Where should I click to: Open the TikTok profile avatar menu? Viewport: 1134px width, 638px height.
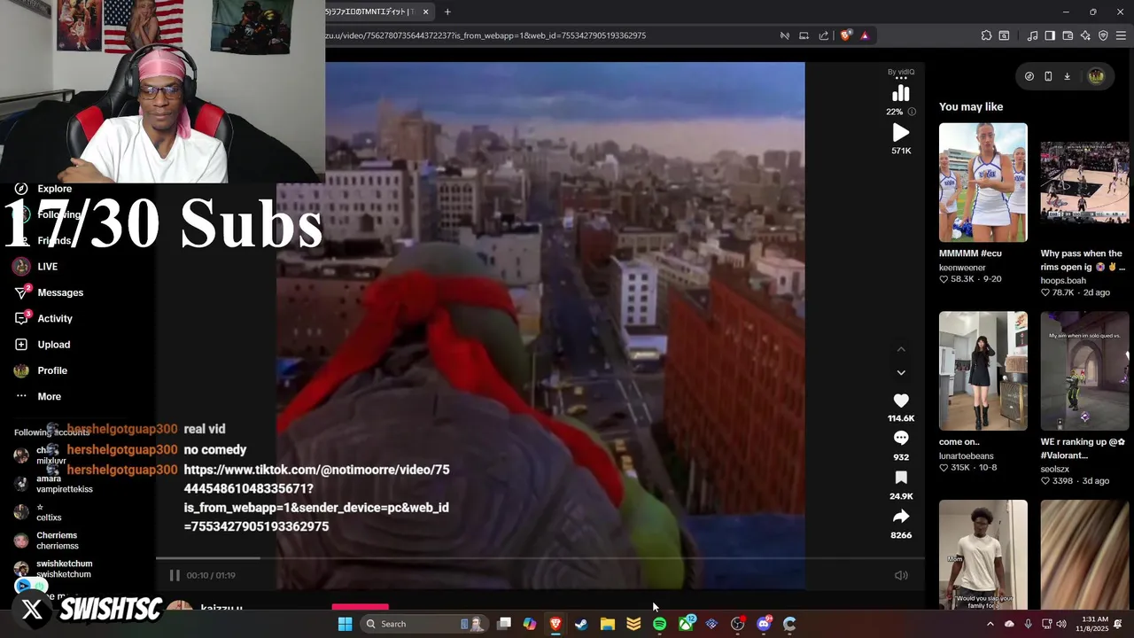(x=1096, y=76)
